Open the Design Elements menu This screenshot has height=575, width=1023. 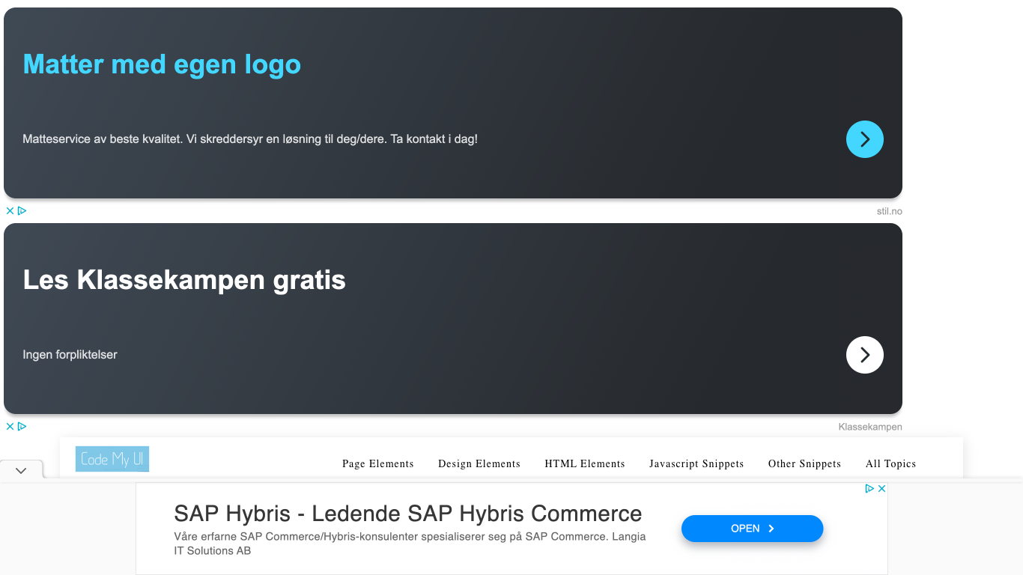point(479,463)
